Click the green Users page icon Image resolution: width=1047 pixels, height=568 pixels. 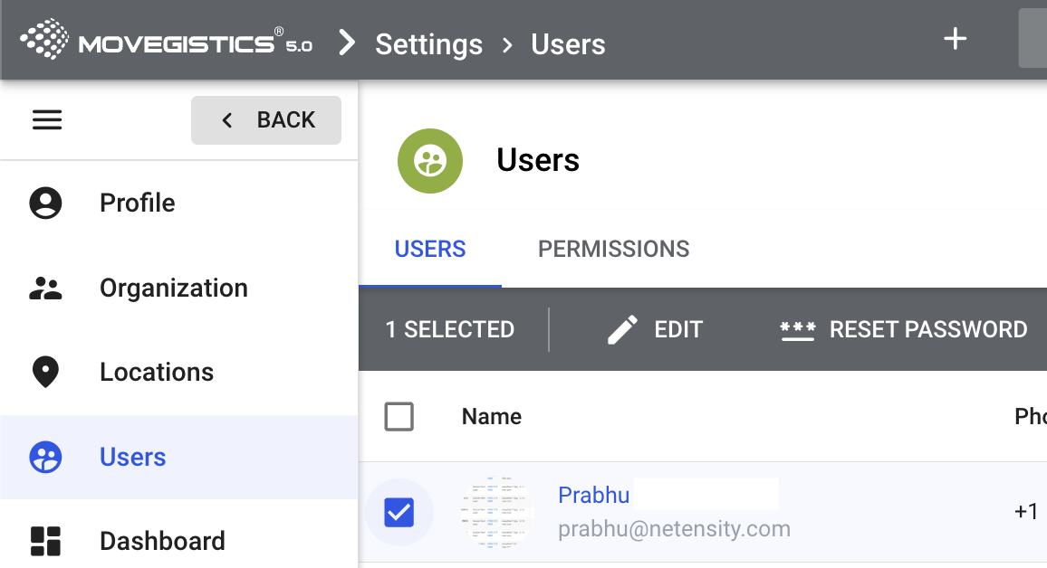[x=430, y=161]
